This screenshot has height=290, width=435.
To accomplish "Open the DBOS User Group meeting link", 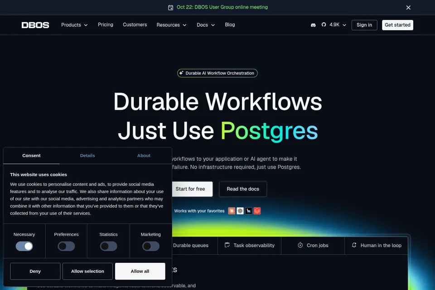I will 222,7.
